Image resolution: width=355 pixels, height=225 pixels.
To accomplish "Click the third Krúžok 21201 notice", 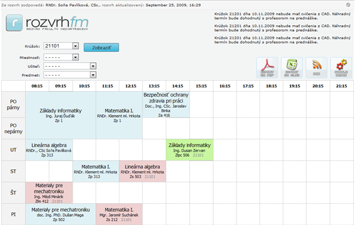I will 282,40.
